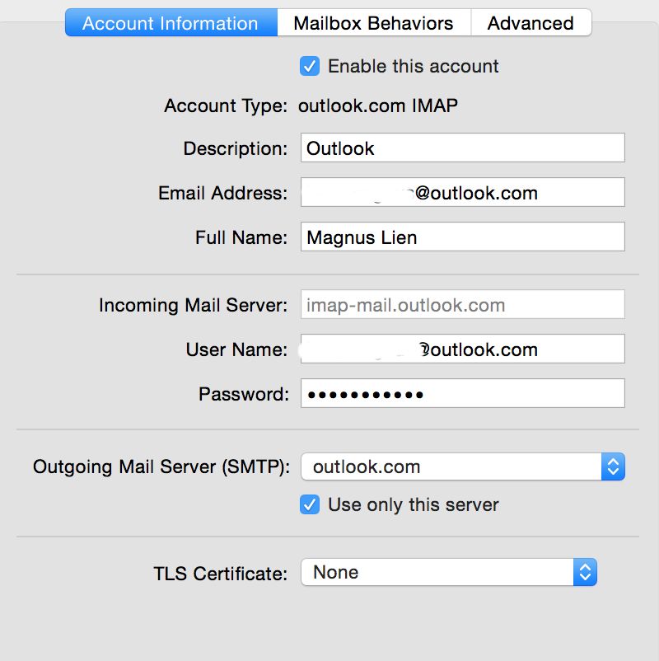Click the outlook.com IMAP account type text
Screen dimensions: 659x661
point(378,105)
